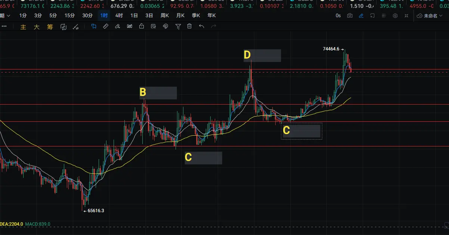Click the MACD:839.0 indicator value
The image size is (449, 235).
click(x=38, y=224)
